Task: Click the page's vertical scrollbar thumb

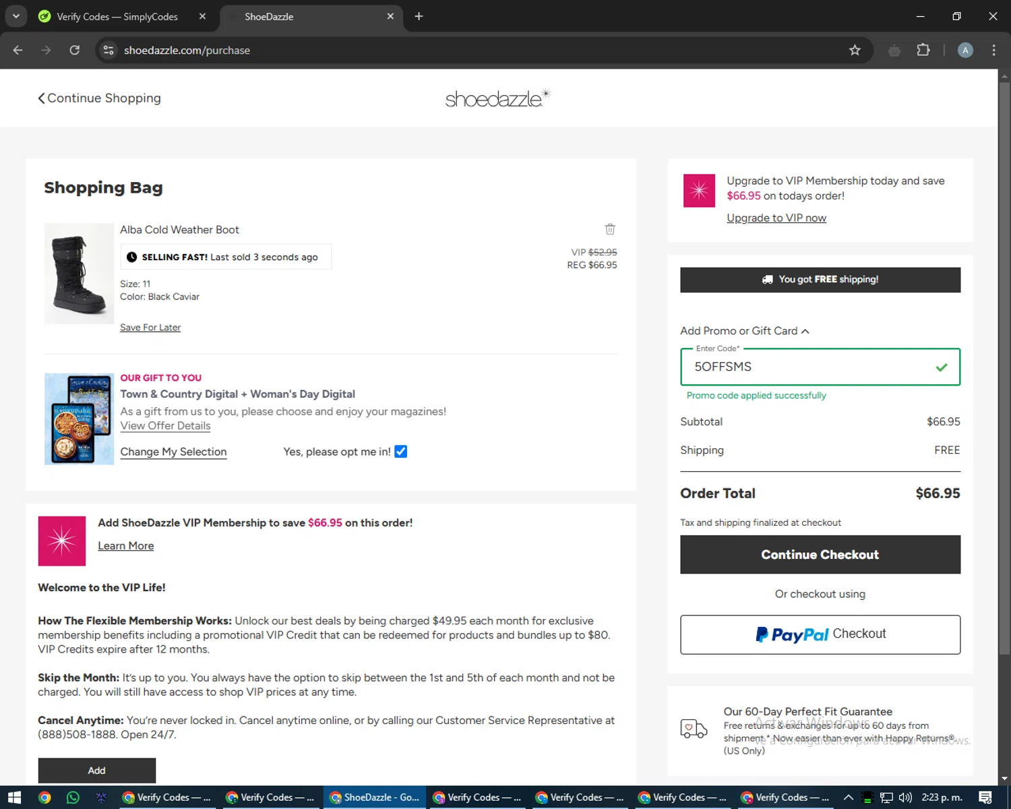Action: pos(1004,367)
